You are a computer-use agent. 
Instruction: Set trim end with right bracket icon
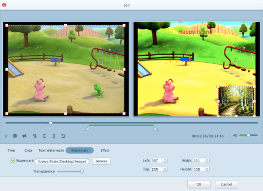point(53,136)
